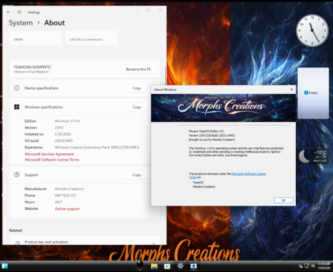Select the Version 23H2 value
Viewport: 333px width, 272px height.
click(59, 127)
